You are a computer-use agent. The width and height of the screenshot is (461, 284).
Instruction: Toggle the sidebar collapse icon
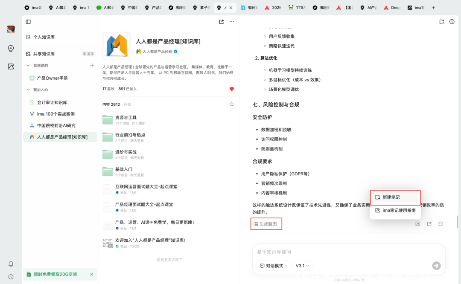click(28, 22)
